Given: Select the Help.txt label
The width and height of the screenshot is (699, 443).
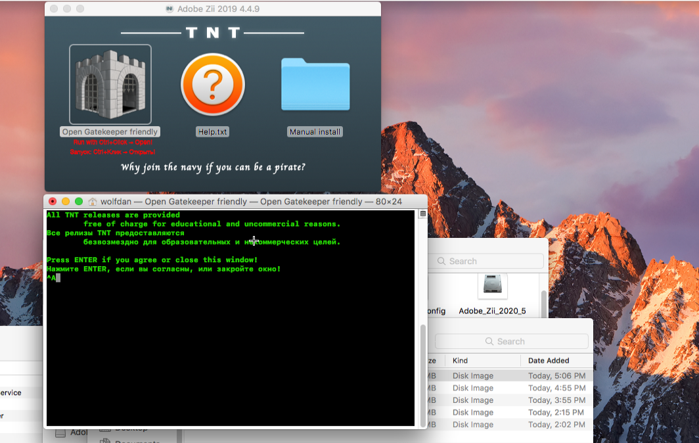Looking at the screenshot, I should point(213,131).
